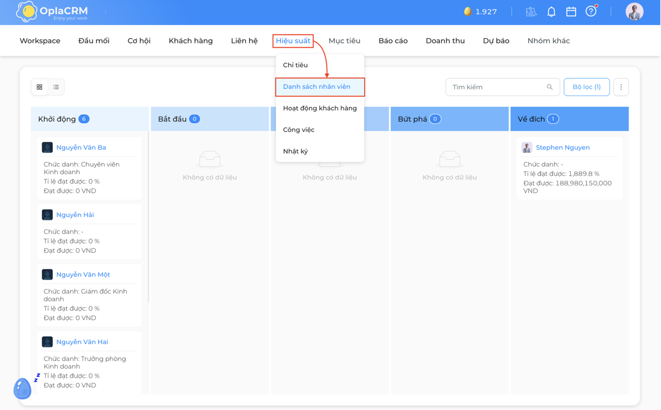Click the Bứt phá column header

coord(450,119)
